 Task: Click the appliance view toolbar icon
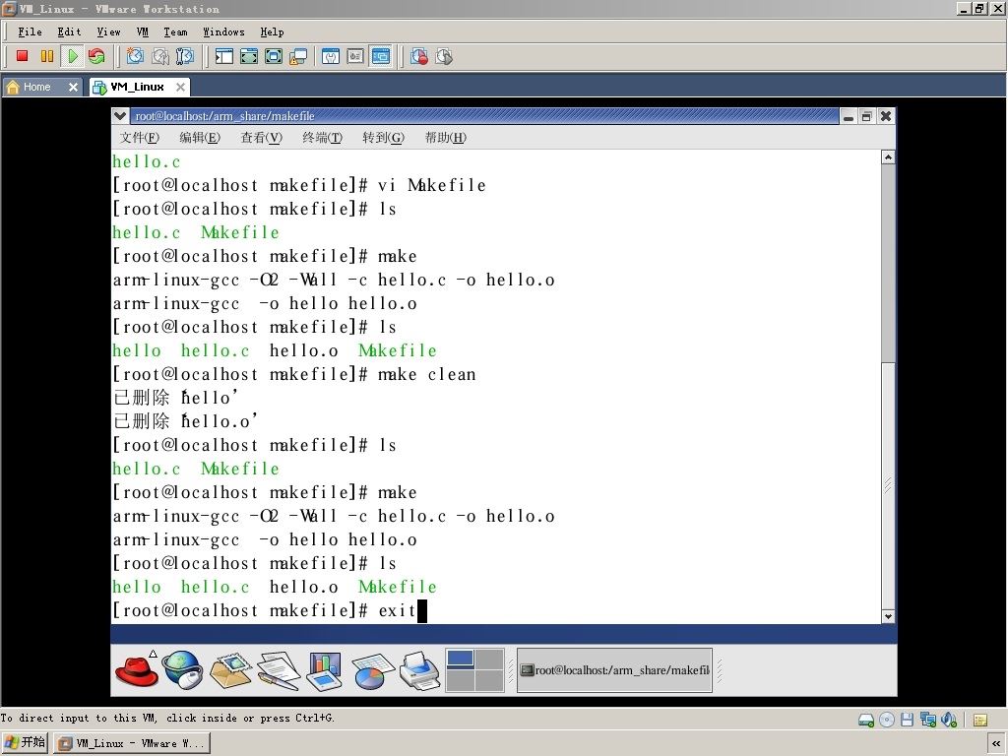(355, 56)
